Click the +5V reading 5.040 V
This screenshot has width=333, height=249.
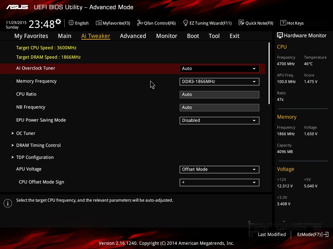(311, 186)
